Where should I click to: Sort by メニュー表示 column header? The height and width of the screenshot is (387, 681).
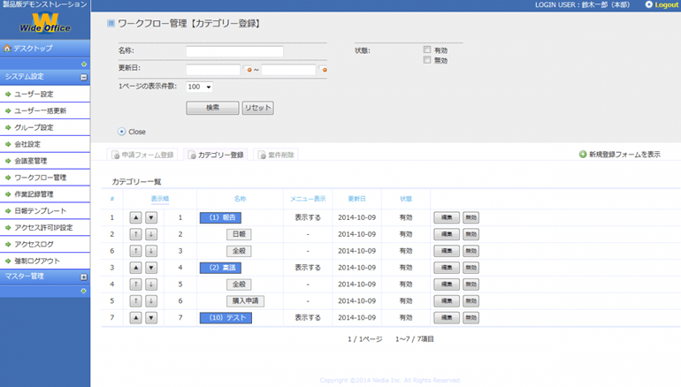[x=308, y=199]
